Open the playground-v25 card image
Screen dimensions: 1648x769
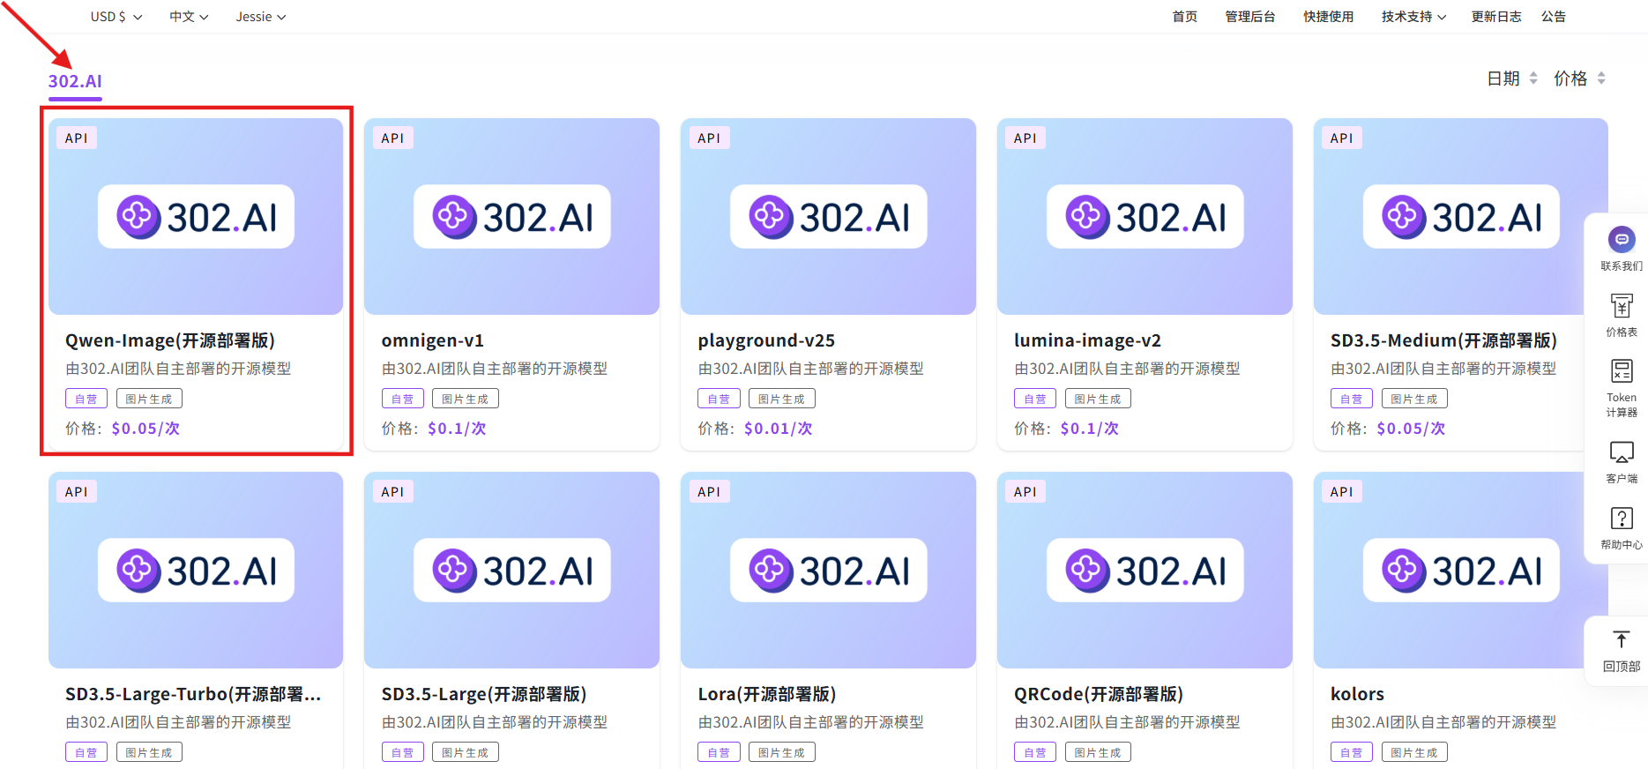tap(828, 216)
